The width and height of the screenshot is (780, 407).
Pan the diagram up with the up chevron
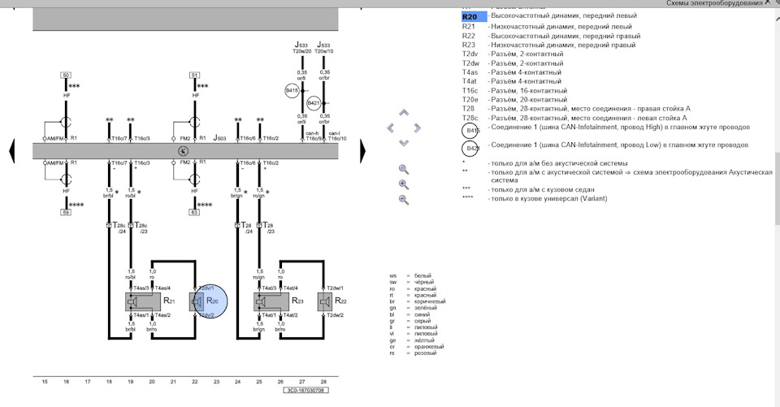404,113
